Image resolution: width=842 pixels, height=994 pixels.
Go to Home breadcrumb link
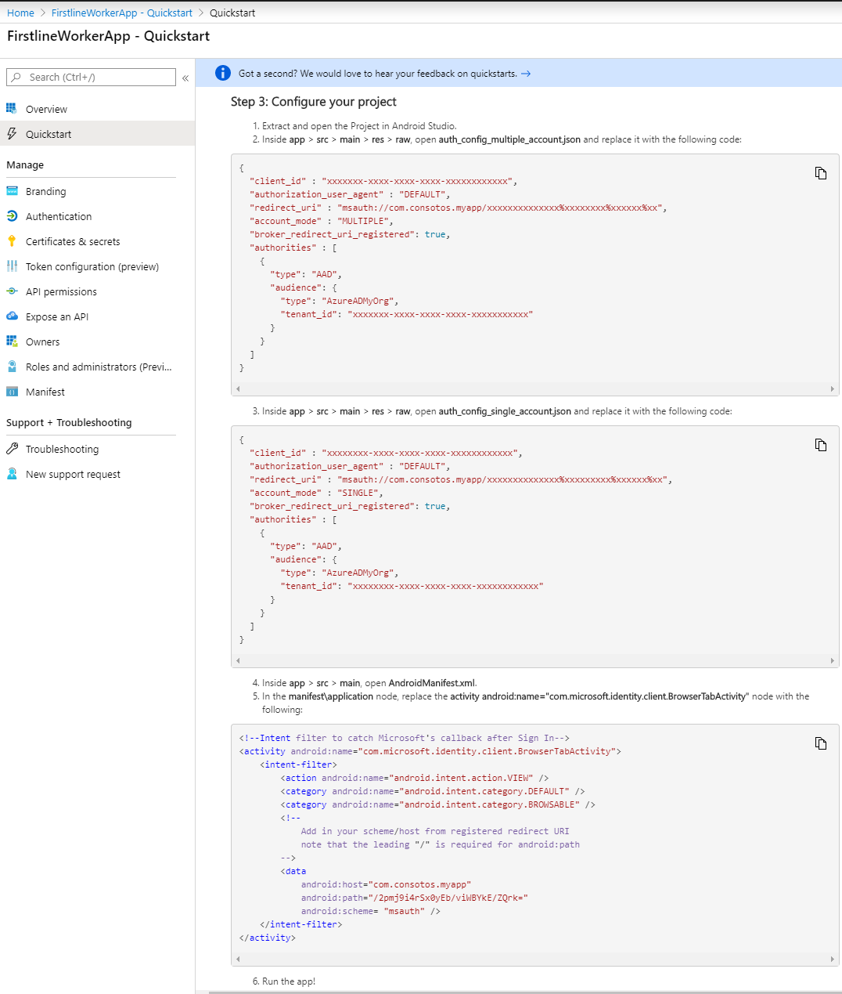click(x=20, y=13)
